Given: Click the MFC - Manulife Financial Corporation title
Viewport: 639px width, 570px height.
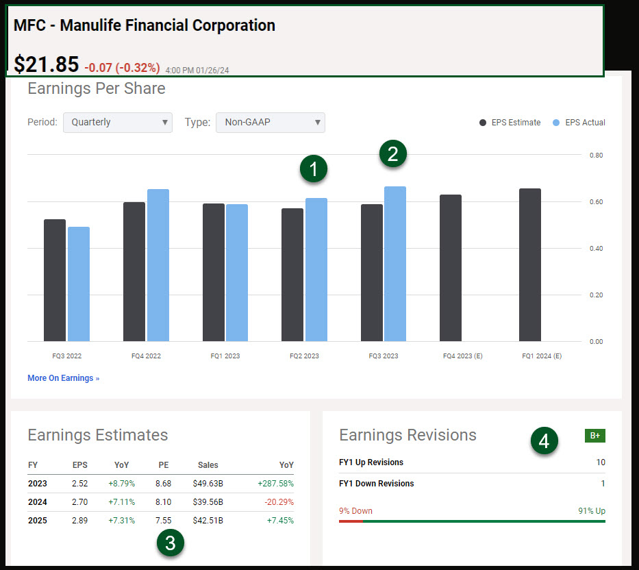Looking at the screenshot, I should click(x=145, y=26).
